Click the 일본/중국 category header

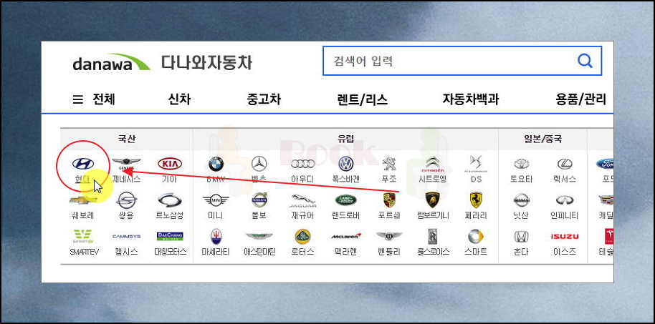click(542, 139)
